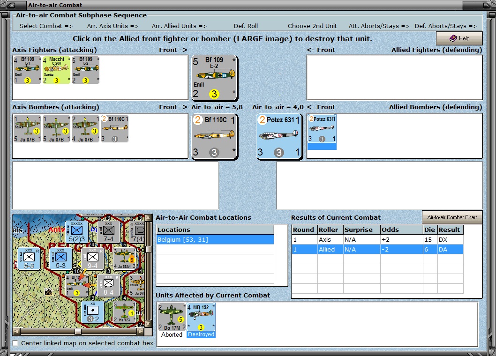This screenshot has width=496, height=356.
Task: Click the Die column header
Action: [x=430, y=230]
